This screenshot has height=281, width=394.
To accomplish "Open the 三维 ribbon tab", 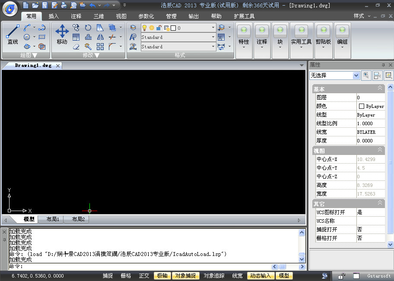I will coord(99,16).
